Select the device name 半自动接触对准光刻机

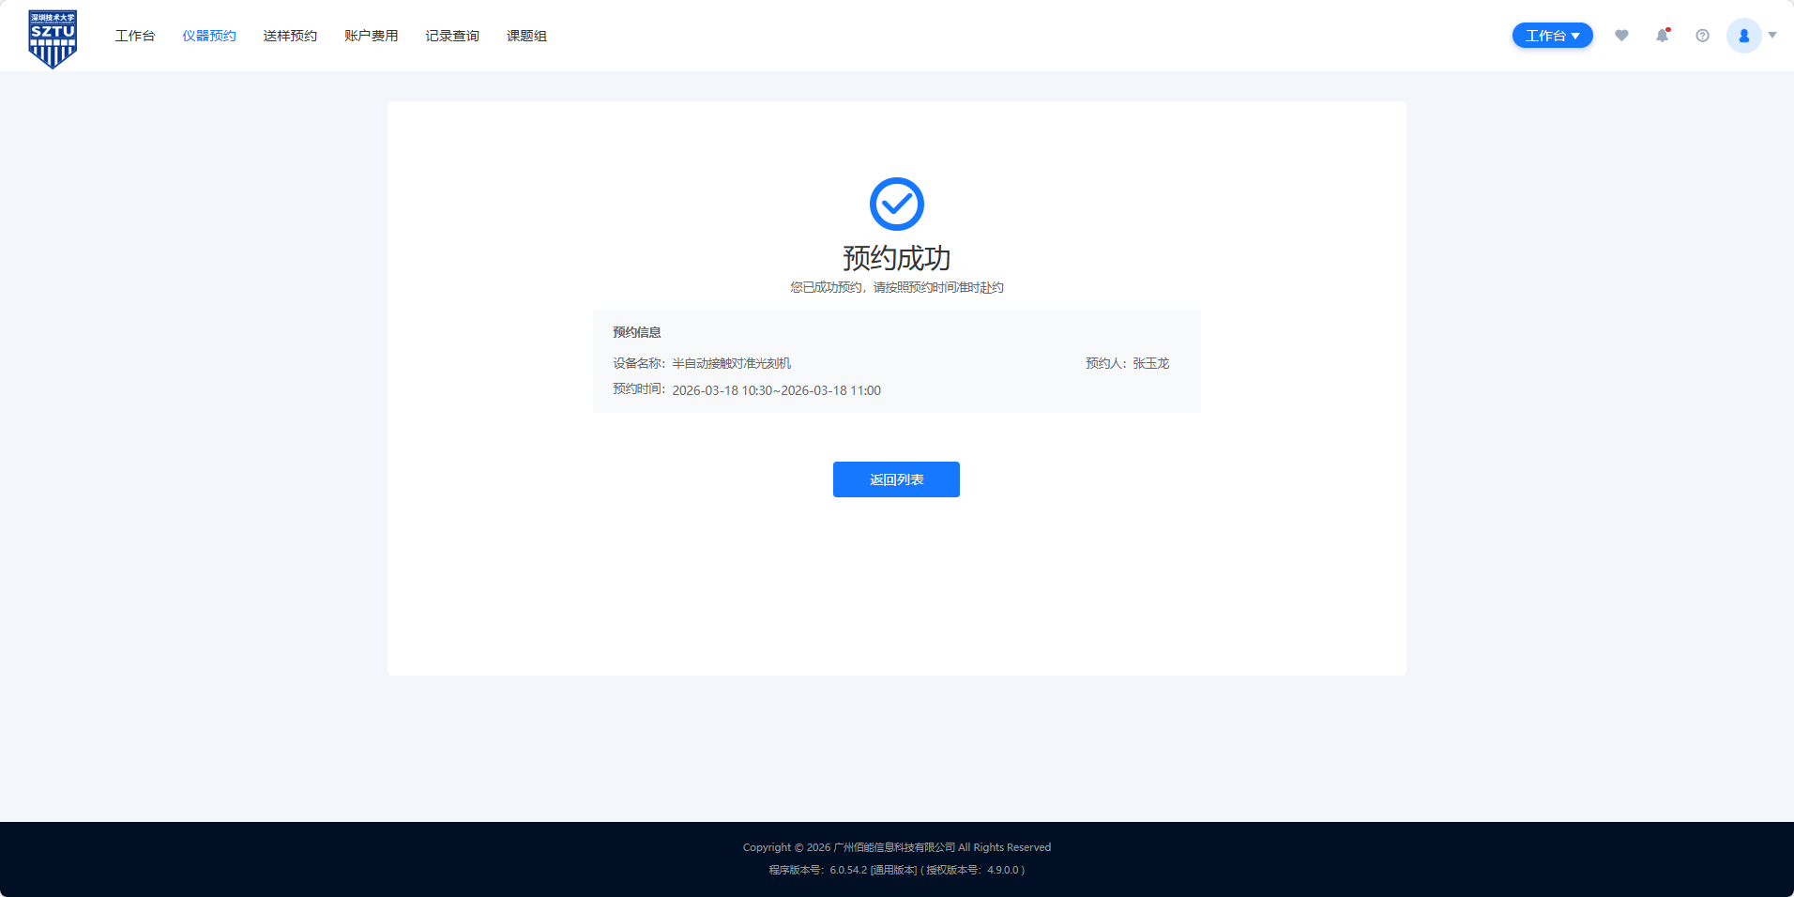click(x=732, y=363)
